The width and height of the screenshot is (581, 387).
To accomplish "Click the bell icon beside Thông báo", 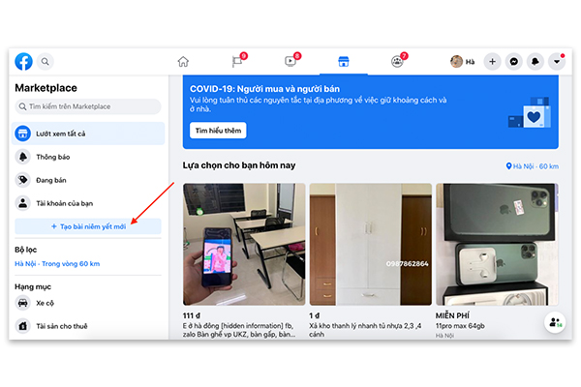I will click(23, 157).
